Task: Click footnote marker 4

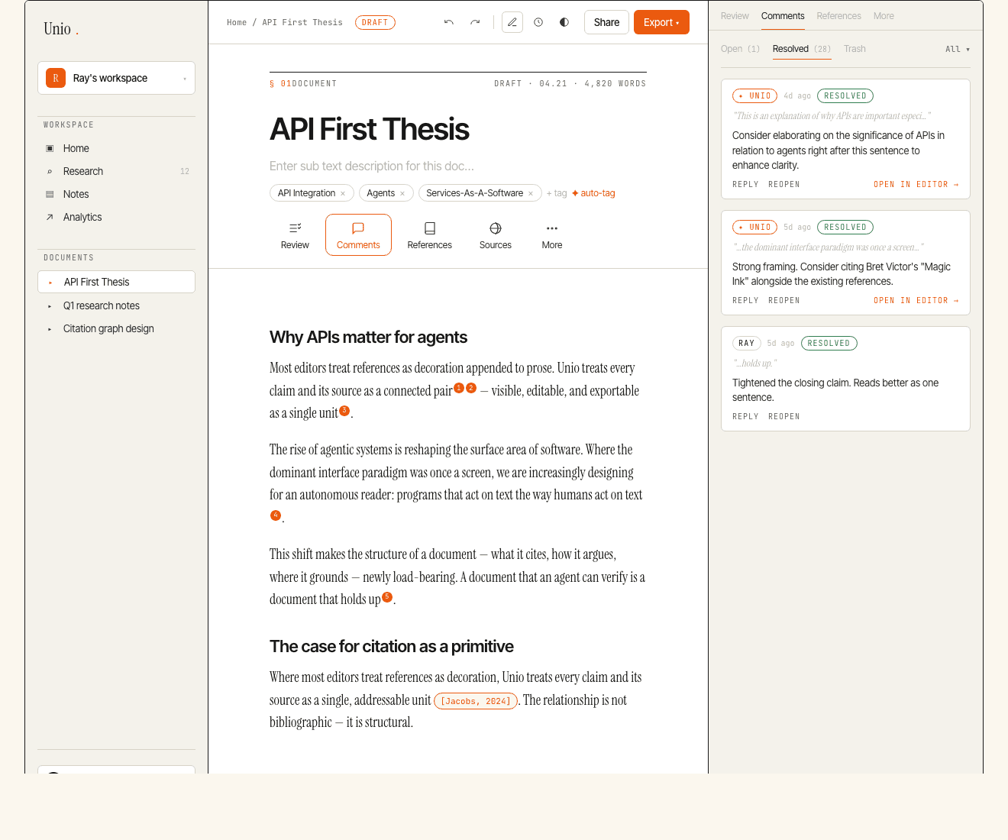Action: coord(276,515)
